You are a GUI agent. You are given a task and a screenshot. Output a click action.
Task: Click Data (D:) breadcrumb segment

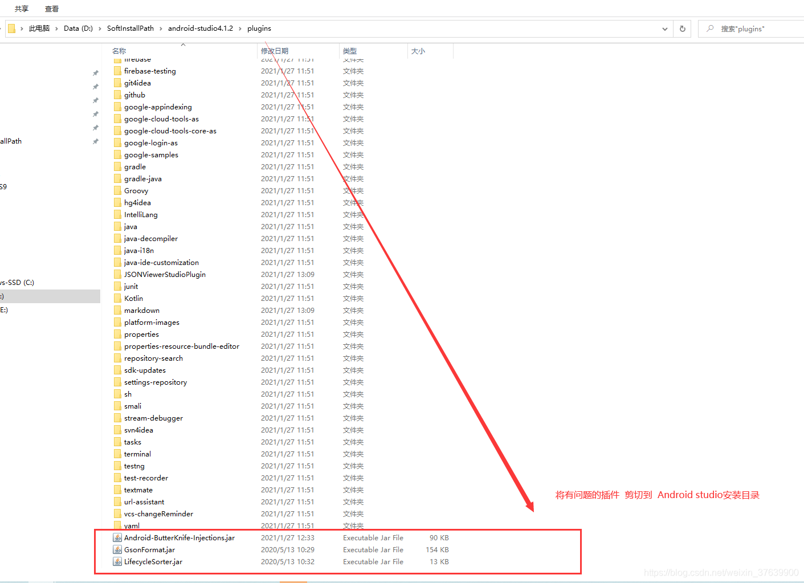(78, 28)
